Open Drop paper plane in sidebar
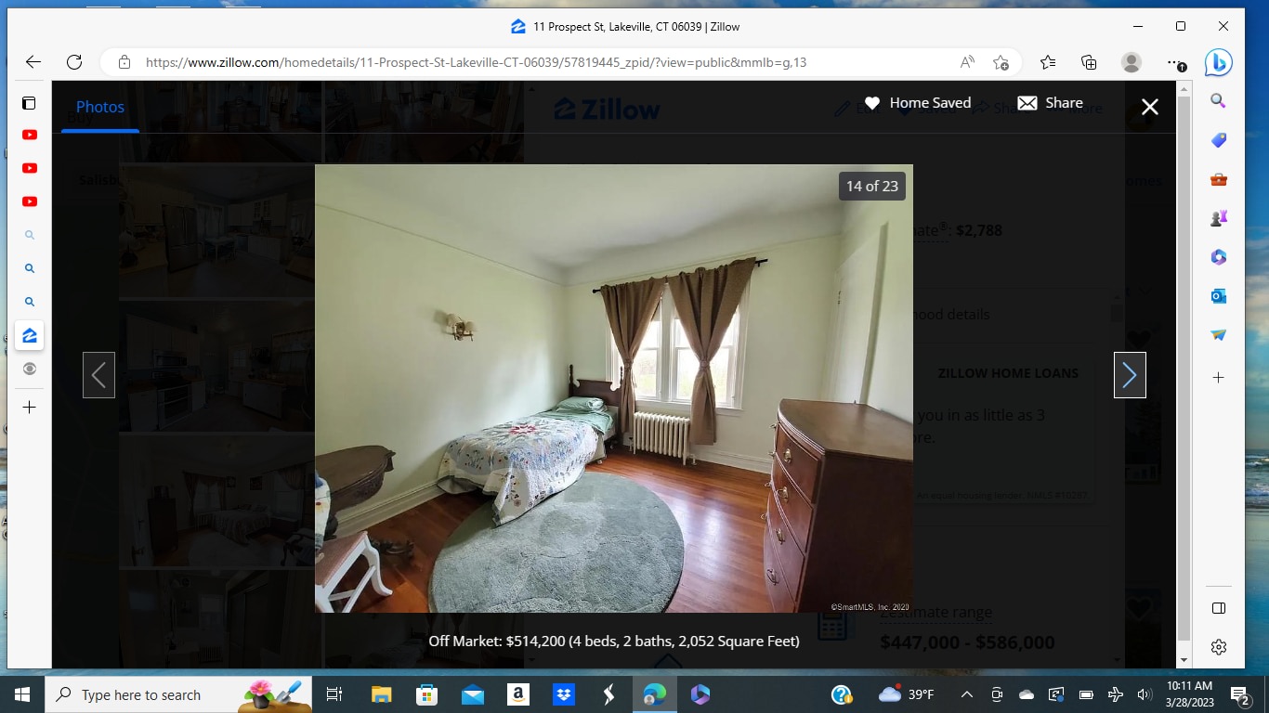This screenshot has width=1269, height=713. [1219, 335]
